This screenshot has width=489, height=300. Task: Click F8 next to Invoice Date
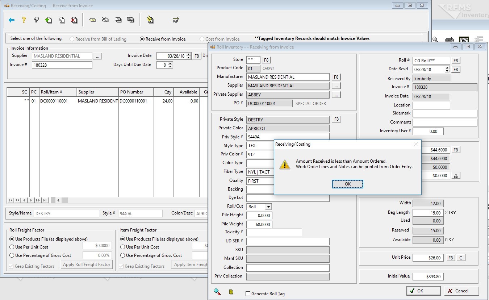[x=197, y=56]
